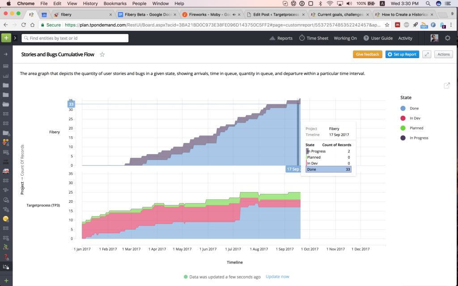Click the Update now link
The height and width of the screenshot is (286, 458).
pos(277,277)
